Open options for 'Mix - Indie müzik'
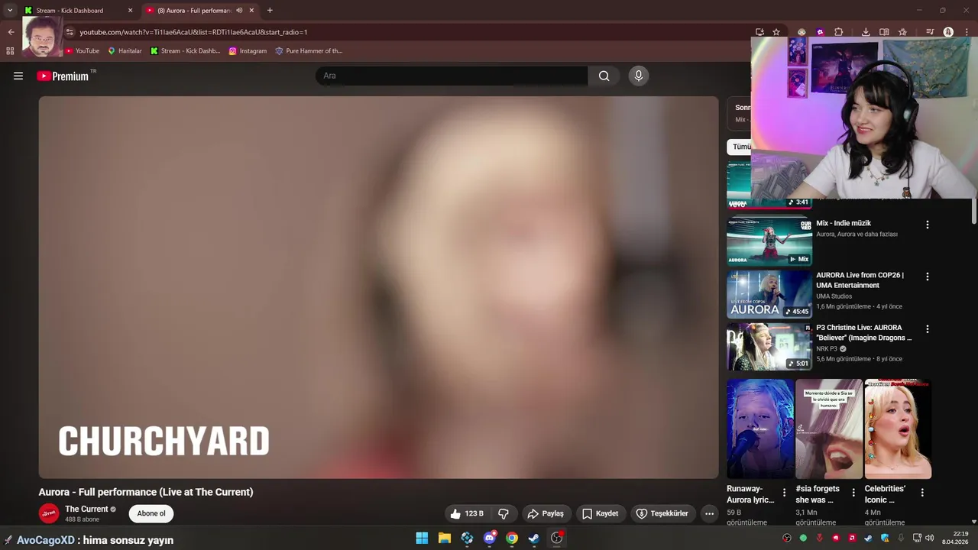978x550 pixels. coord(928,225)
